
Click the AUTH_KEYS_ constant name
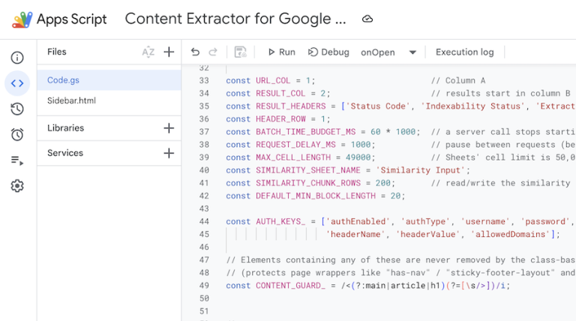coord(280,221)
